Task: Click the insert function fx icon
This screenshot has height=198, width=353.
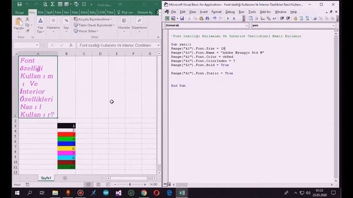Action: [x=71, y=45]
